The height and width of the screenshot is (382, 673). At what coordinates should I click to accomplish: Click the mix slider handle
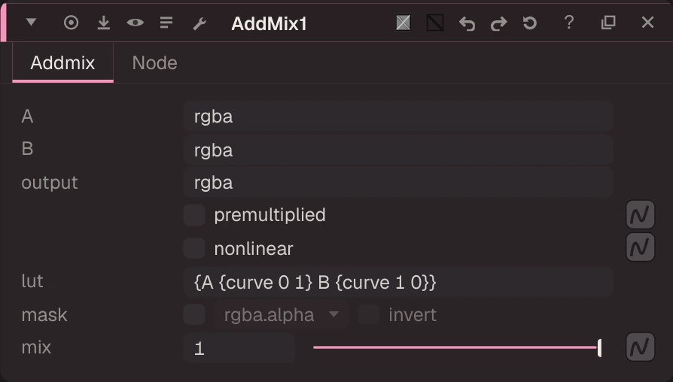599,347
